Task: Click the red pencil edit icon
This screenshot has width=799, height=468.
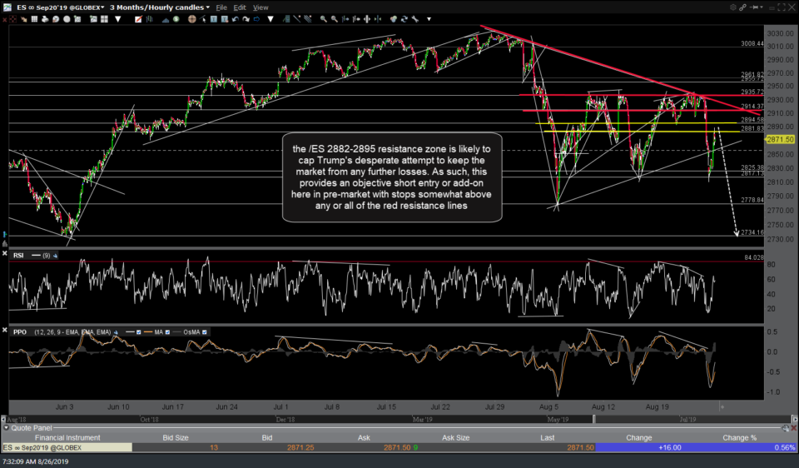Action: click(x=139, y=19)
